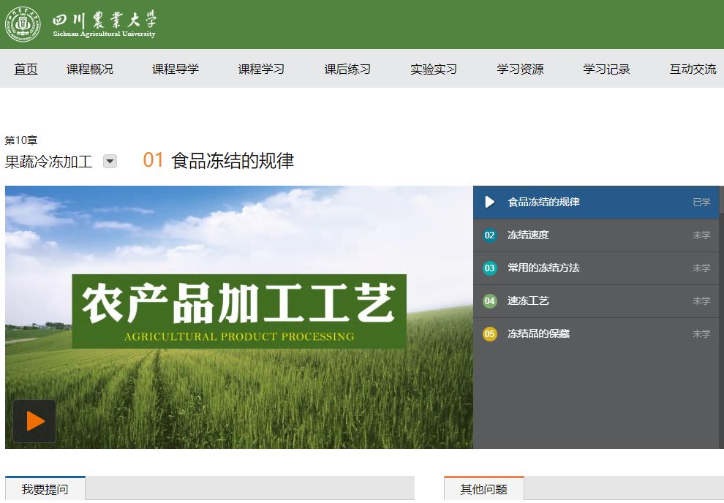The height and width of the screenshot is (503, 724).
Task: Click the 03 number badge icon
Action: click(x=489, y=268)
